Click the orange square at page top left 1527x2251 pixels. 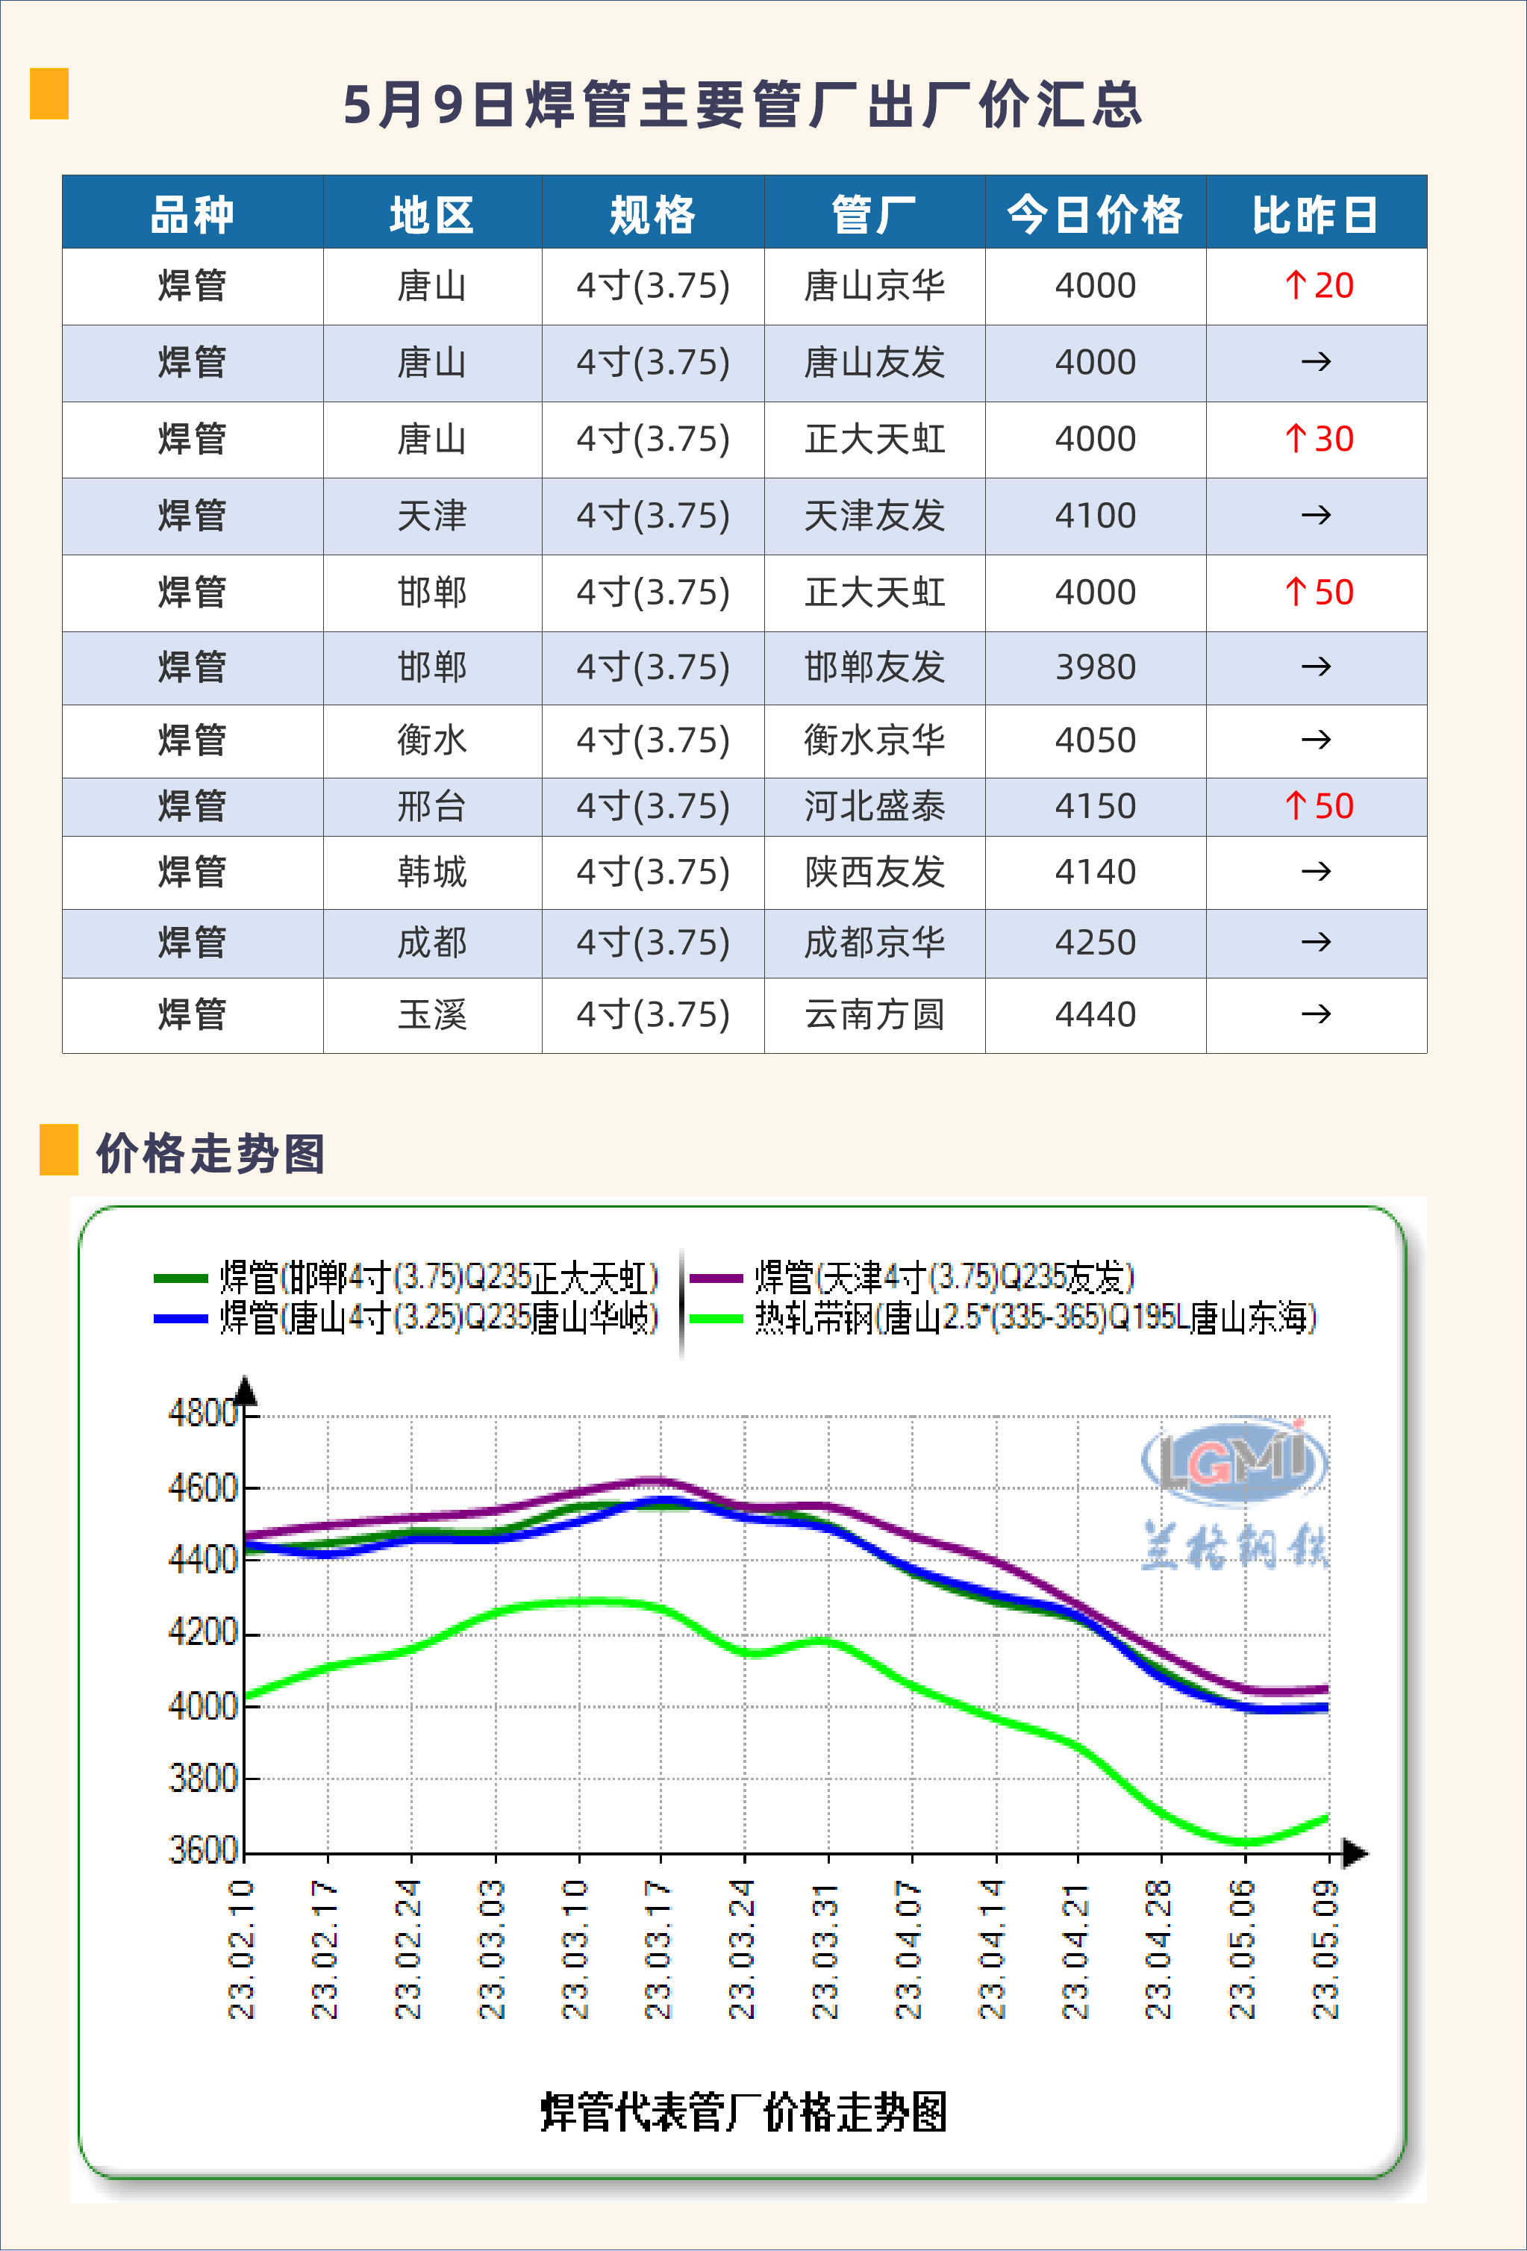click(49, 93)
